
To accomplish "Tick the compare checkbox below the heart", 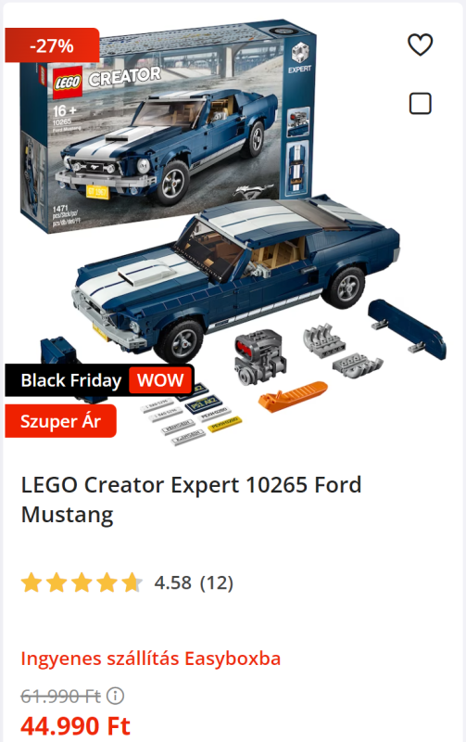I will pos(420,103).
